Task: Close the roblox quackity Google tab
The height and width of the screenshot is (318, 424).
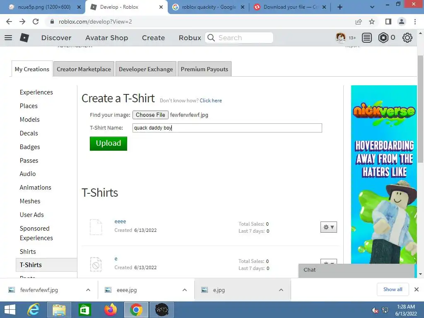Action: click(243, 7)
